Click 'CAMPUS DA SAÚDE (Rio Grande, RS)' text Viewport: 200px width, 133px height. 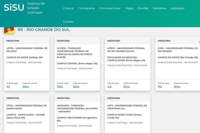point(178,57)
